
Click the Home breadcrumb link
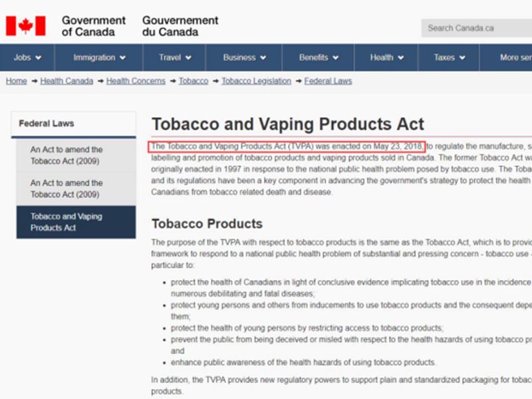coord(16,80)
